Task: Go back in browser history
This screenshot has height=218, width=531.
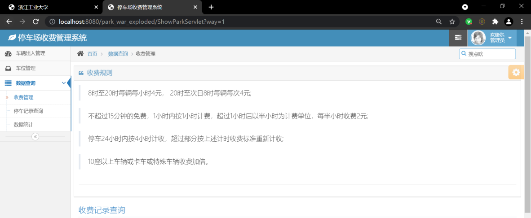Action: click(9, 22)
